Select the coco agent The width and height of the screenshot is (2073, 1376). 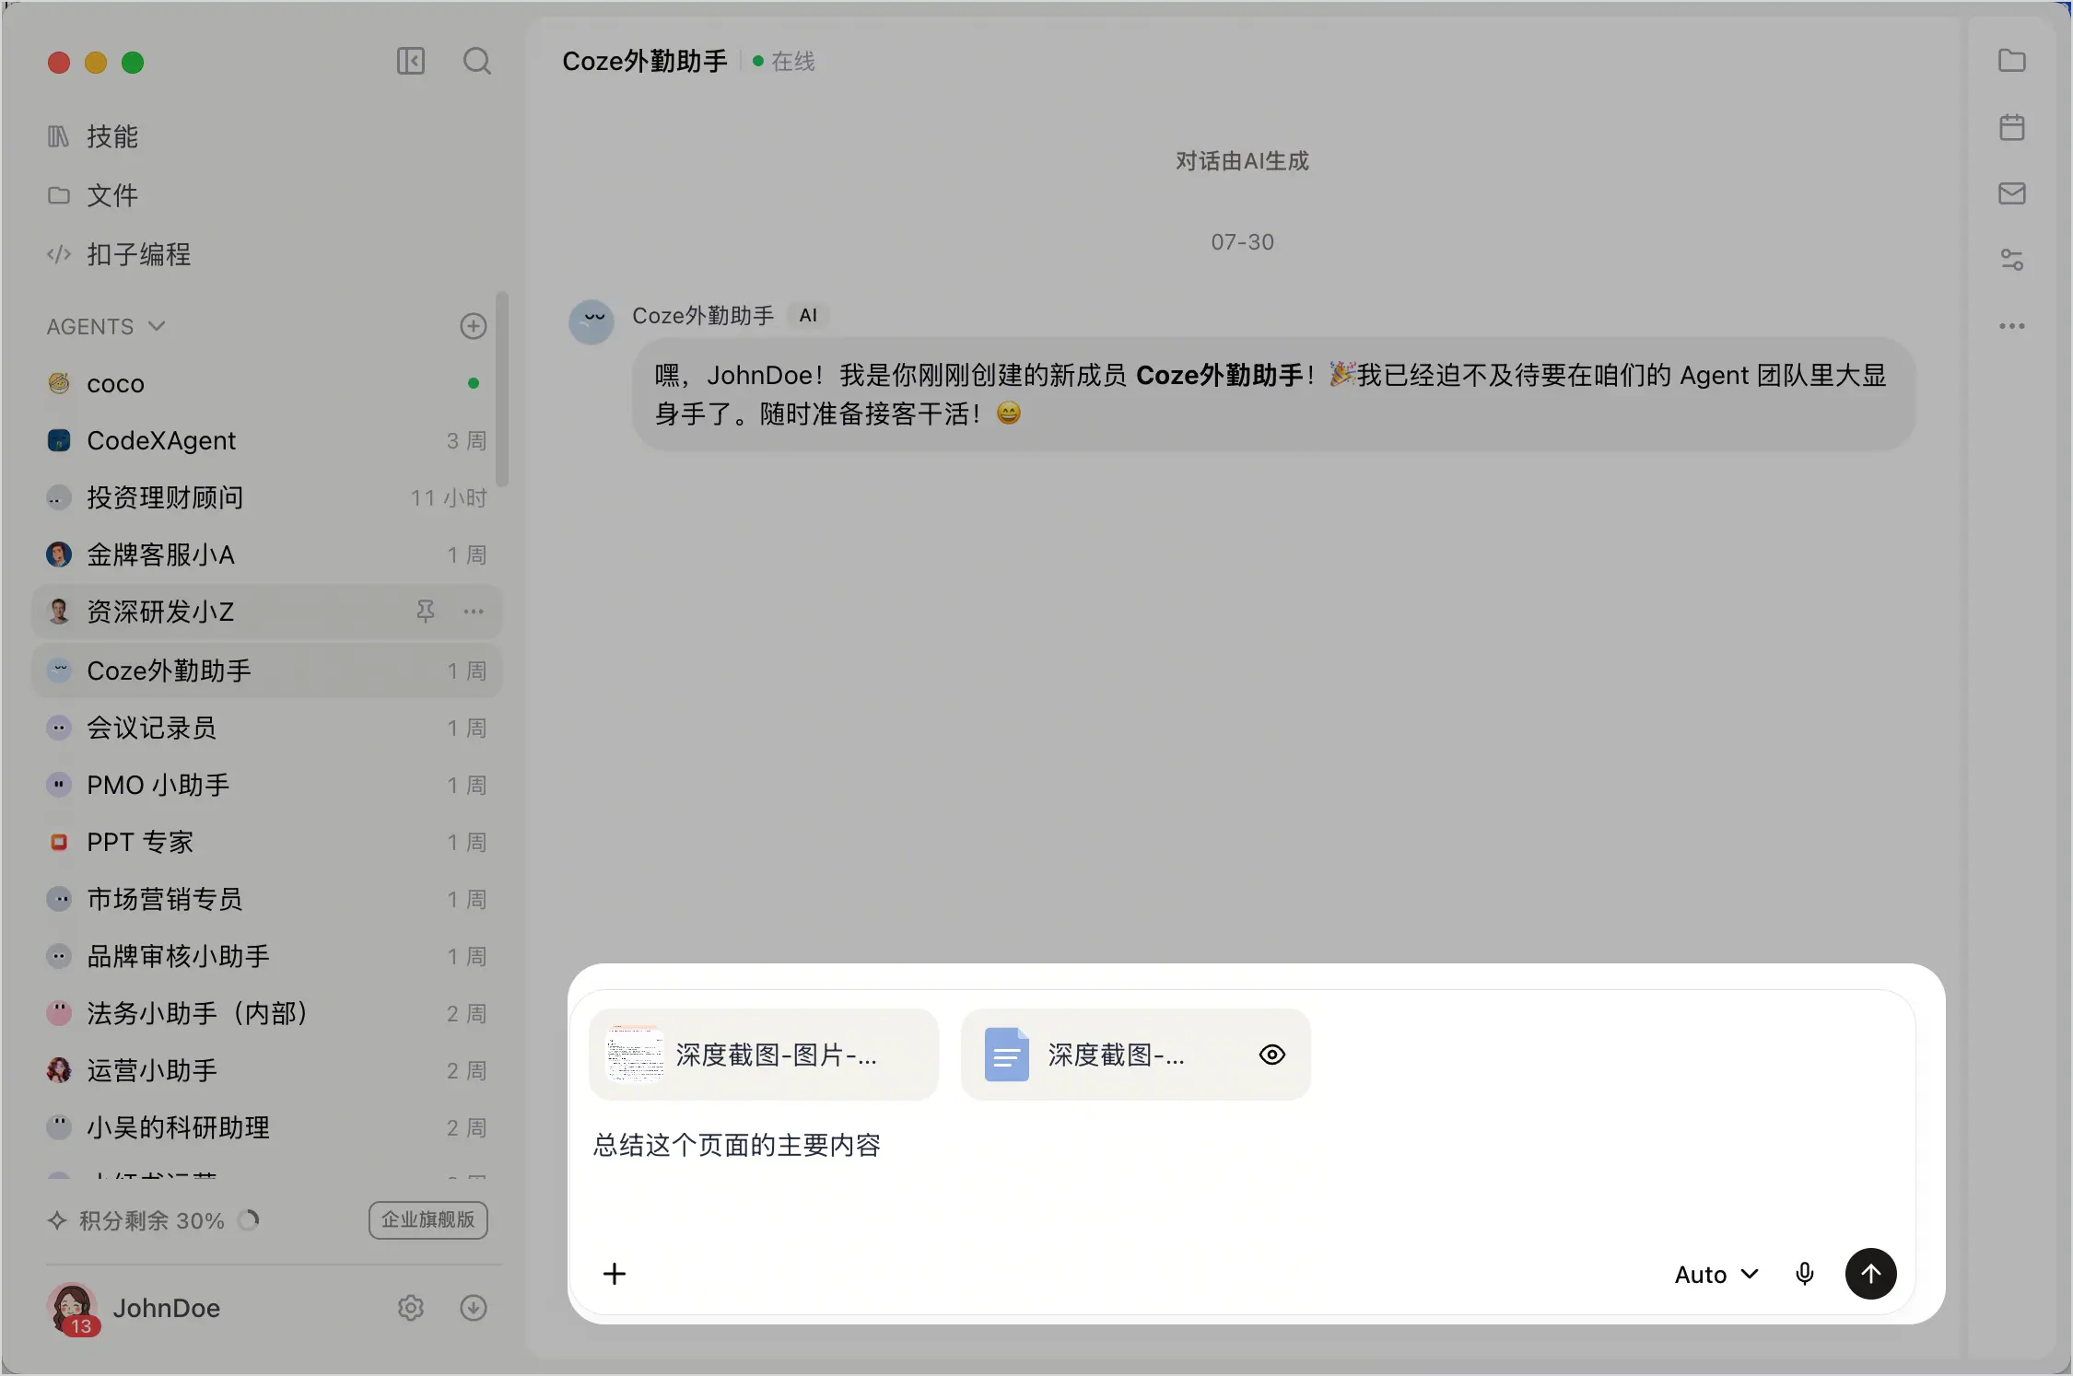pyautogui.click(x=266, y=383)
